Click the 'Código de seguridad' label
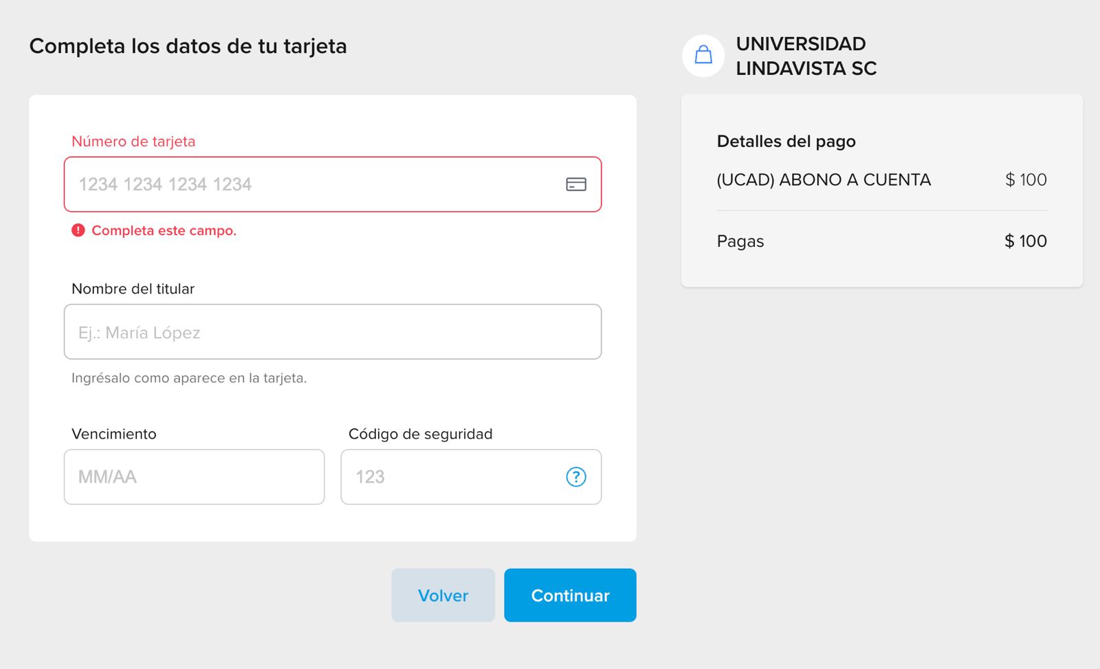Image resolution: width=1100 pixels, height=669 pixels. click(x=421, y=434)
